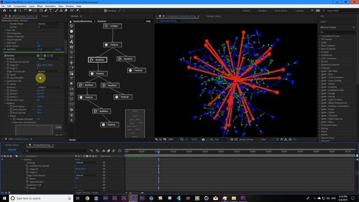The image size is (359, 202).
Task: Select the Pen tool
Action: pos(46,11)
